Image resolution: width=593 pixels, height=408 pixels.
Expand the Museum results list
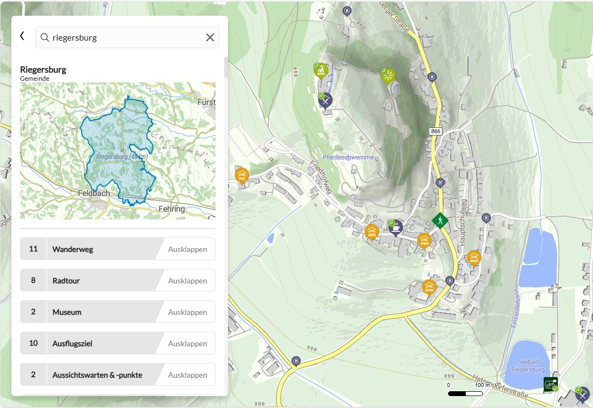[187, 312]
